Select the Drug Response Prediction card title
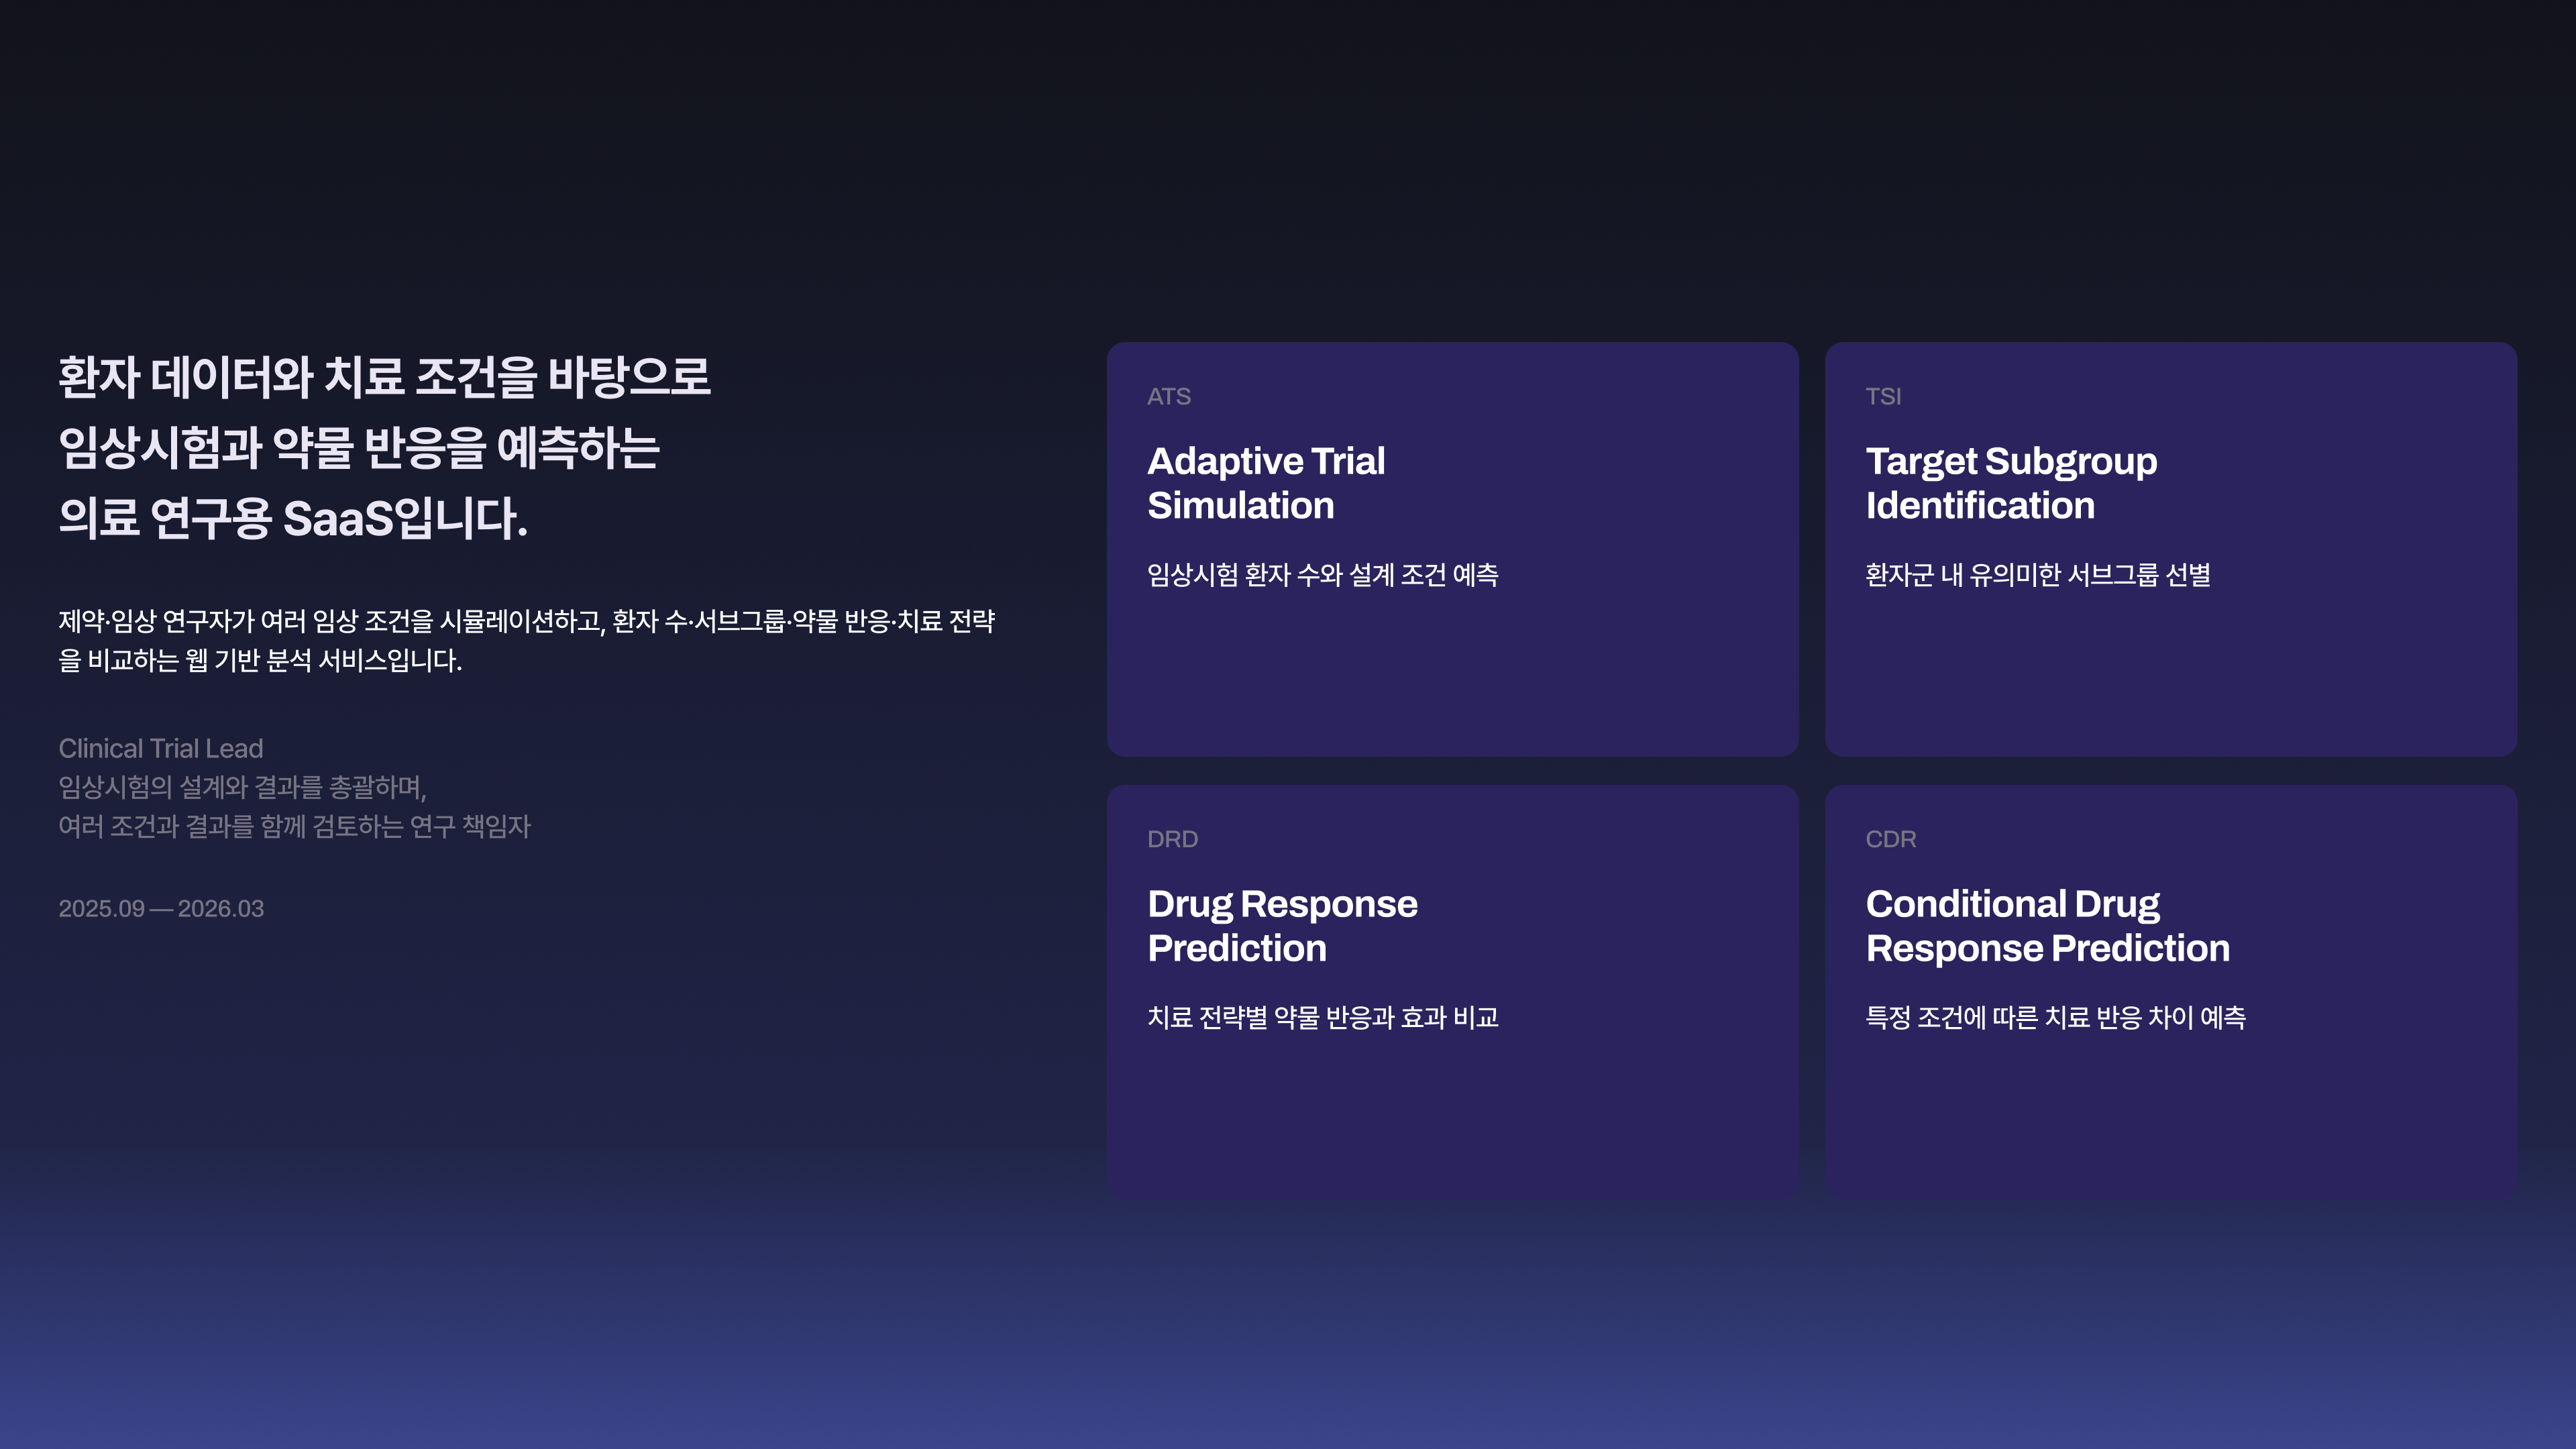Image resolution: width=2576 pixels, height=1449 pixels. 1282,926
